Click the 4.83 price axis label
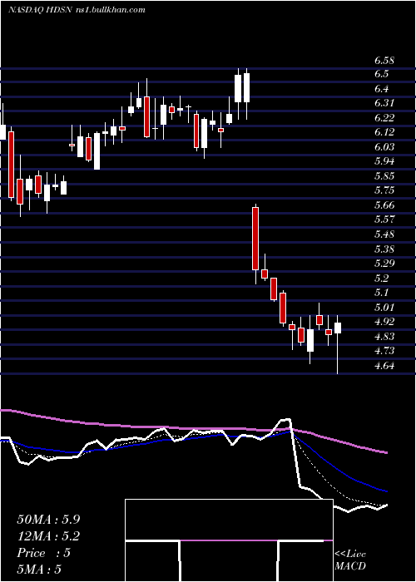Viewport: 416px width, 582px height. (x=384, y=336)
